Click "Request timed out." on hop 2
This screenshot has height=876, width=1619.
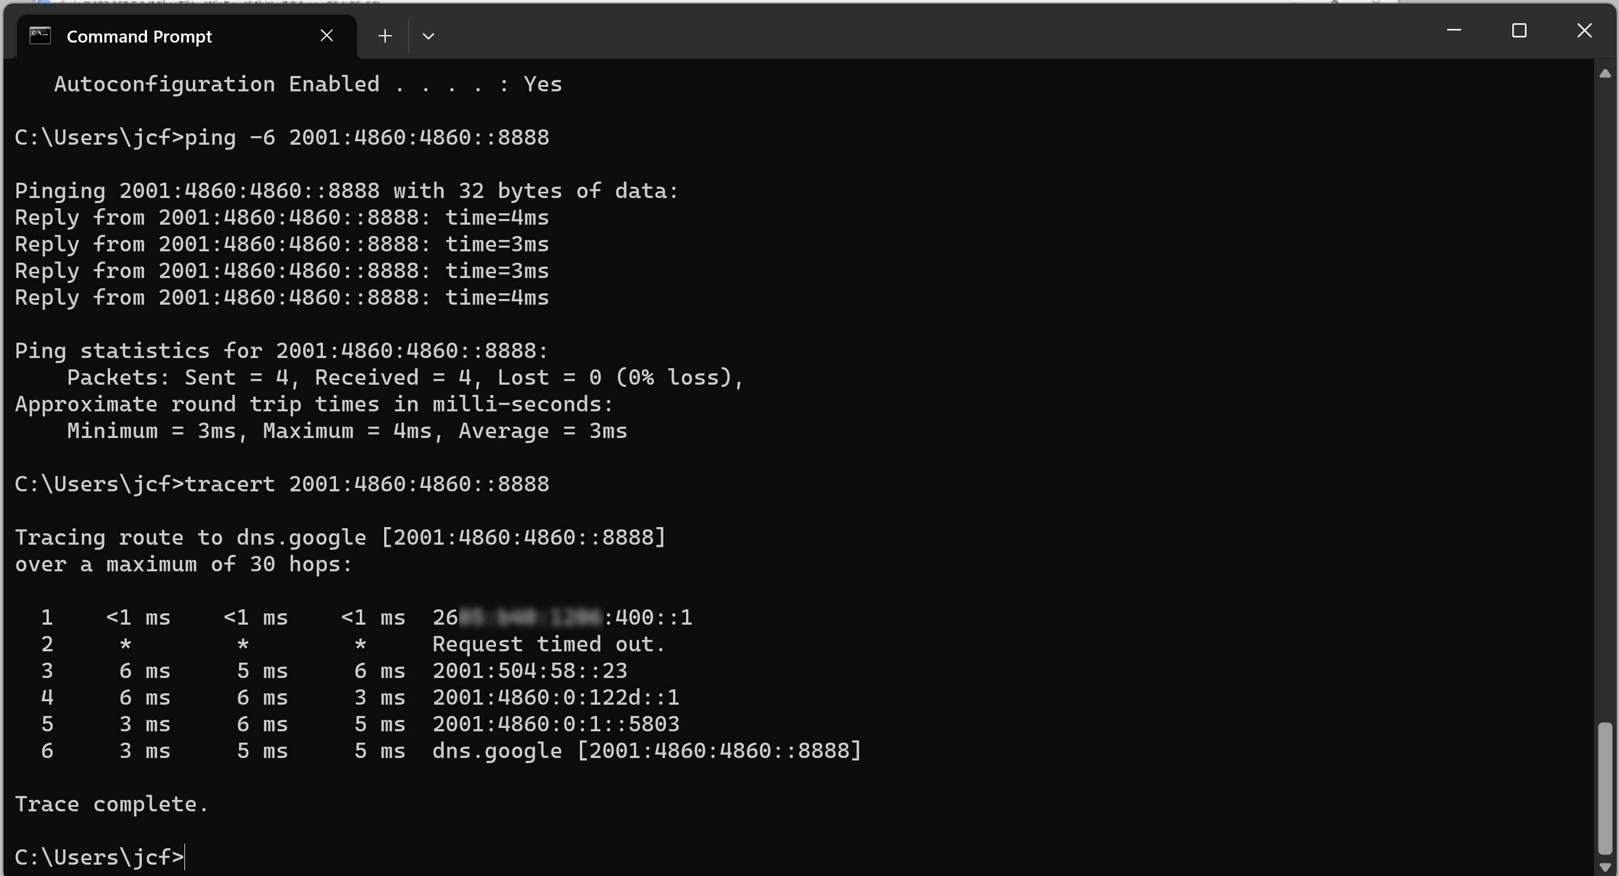click(x=548, y=644)
